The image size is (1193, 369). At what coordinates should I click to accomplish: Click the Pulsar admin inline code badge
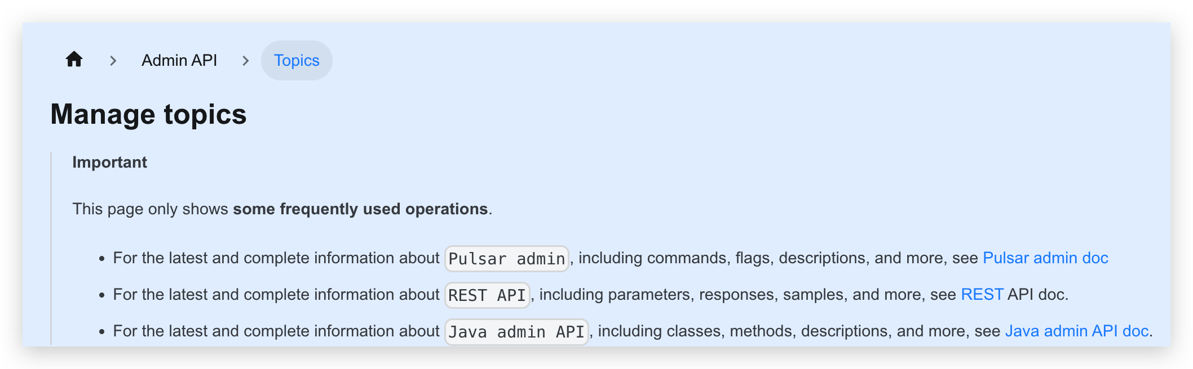click(506, 259)
